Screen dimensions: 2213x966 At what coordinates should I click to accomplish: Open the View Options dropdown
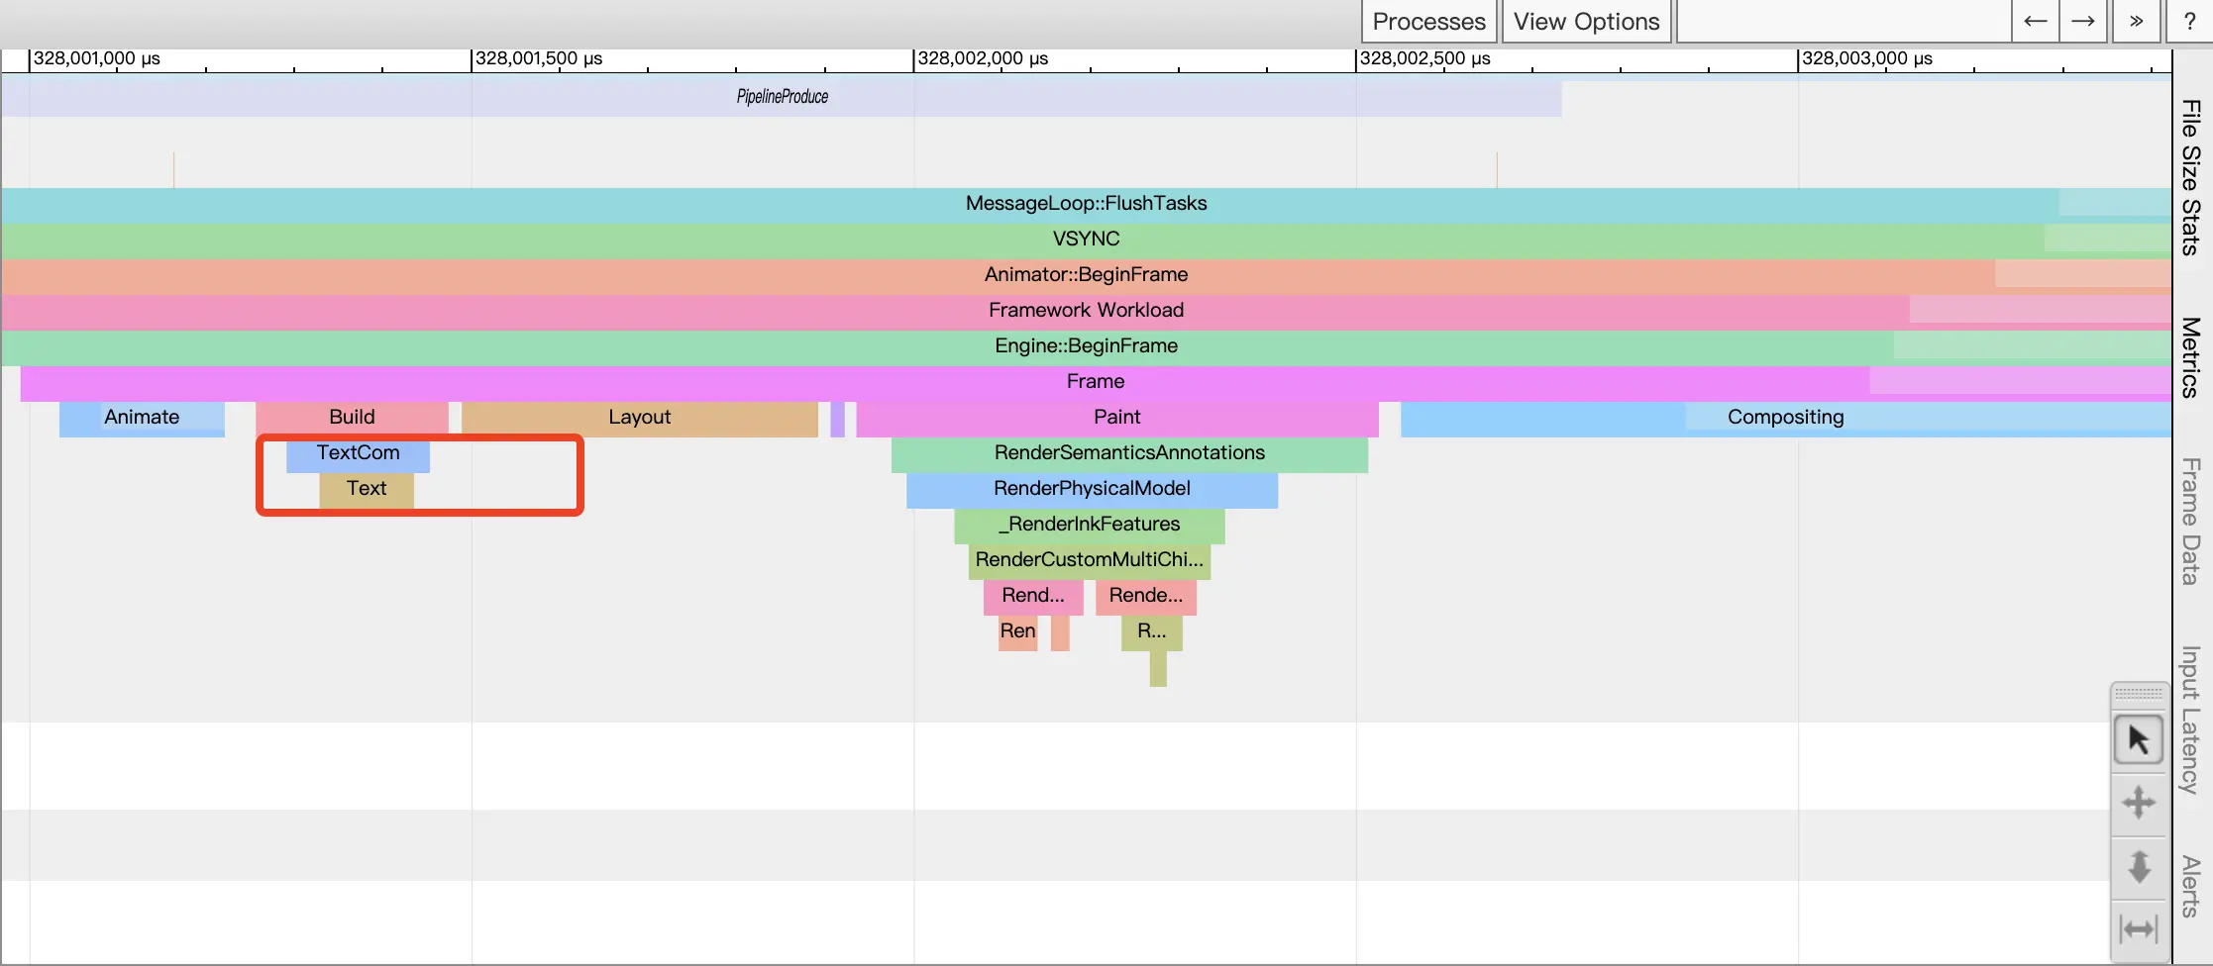click(1586, 22)
